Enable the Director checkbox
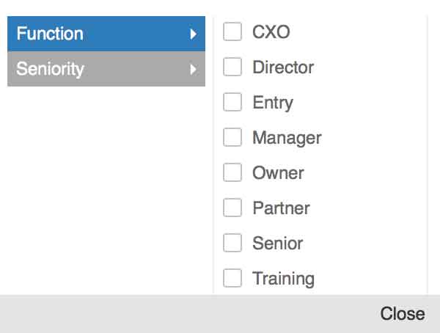This screenshot has height=333, width=440. 232,67
